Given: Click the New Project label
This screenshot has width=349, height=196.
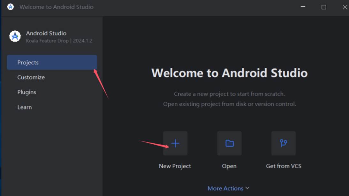Looking at the screenshot, I should 175,166.
